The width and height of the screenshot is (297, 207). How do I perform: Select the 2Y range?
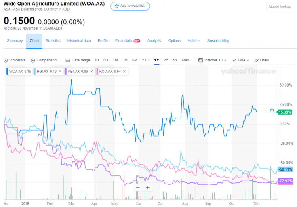point(166,60)
